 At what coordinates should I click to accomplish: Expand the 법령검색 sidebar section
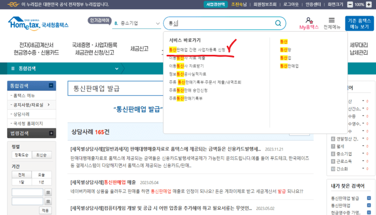point(51,133)
